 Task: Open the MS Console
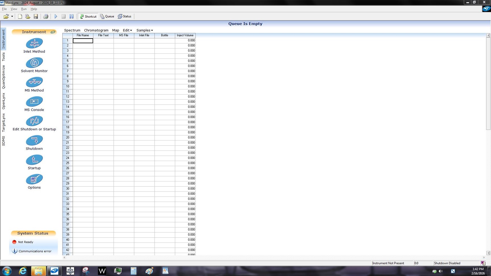(34, 102)
